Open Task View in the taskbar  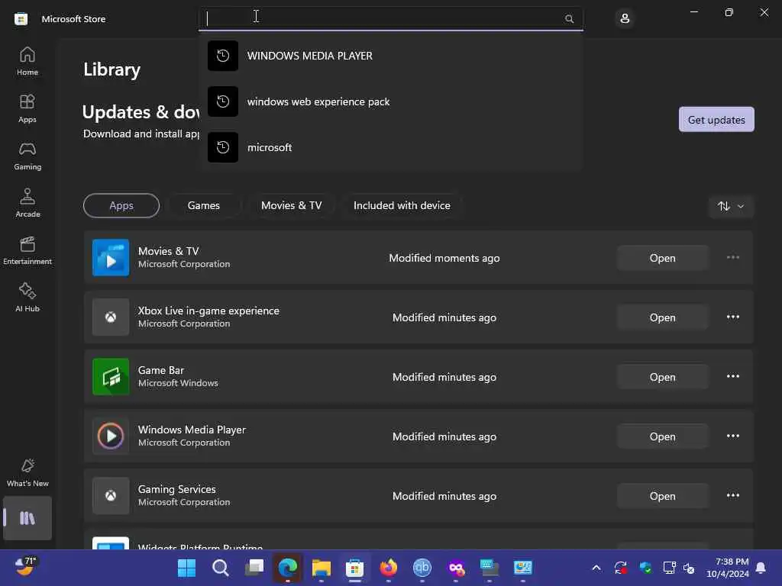click(254, 568)
